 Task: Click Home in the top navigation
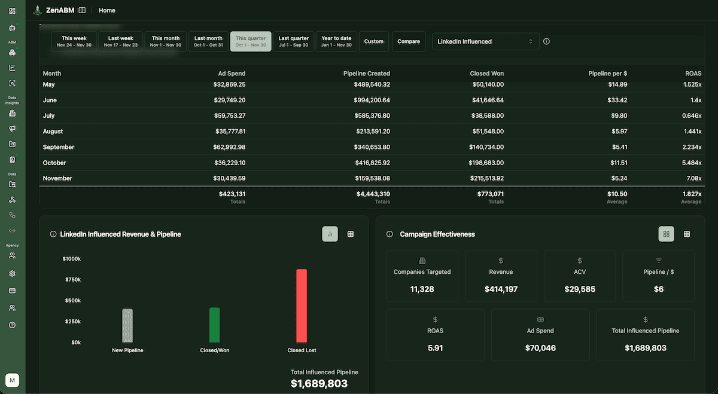[107, 10]
